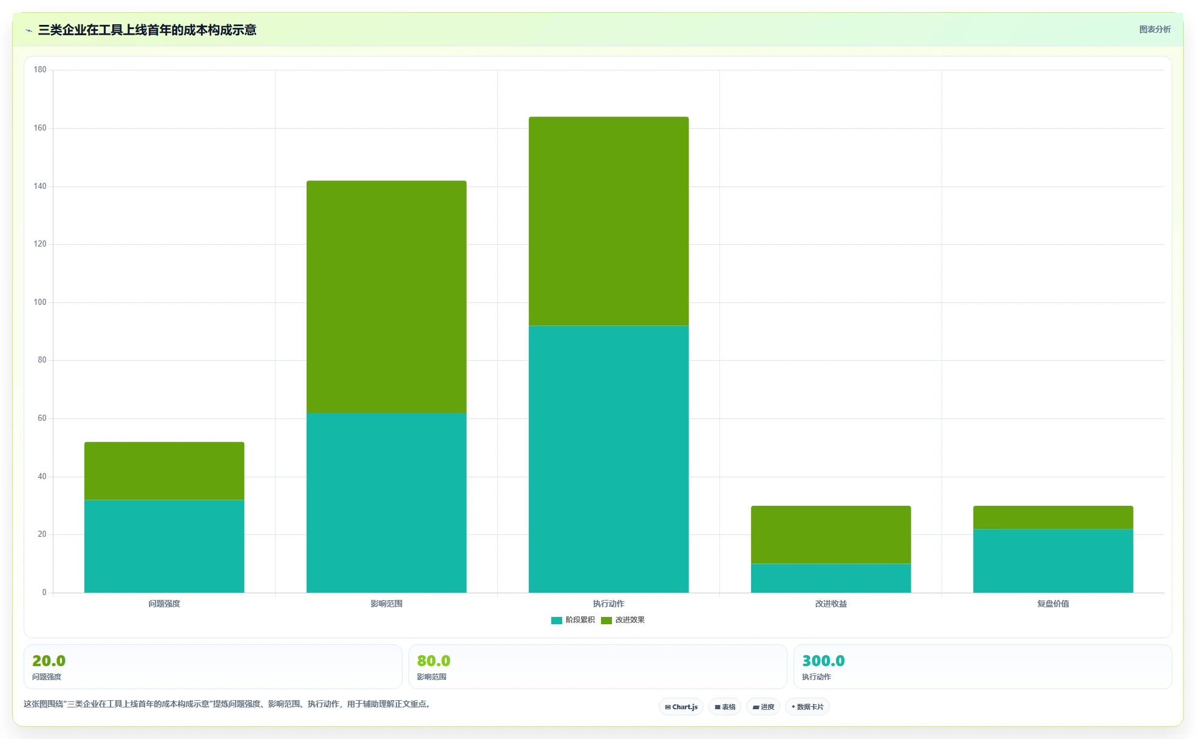Click the chart title 三类企业在工具上线首年的成本构成示意
The width and height of the screenshot is (1196, 739).
(147, 30)
